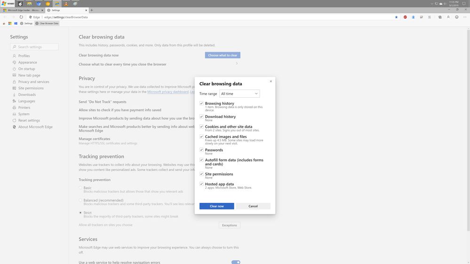
Task: Open the file explorer icon in taskbar
Action: (x=29, y=4)
